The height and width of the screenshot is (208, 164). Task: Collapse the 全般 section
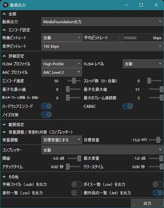(x=4, y=14)
